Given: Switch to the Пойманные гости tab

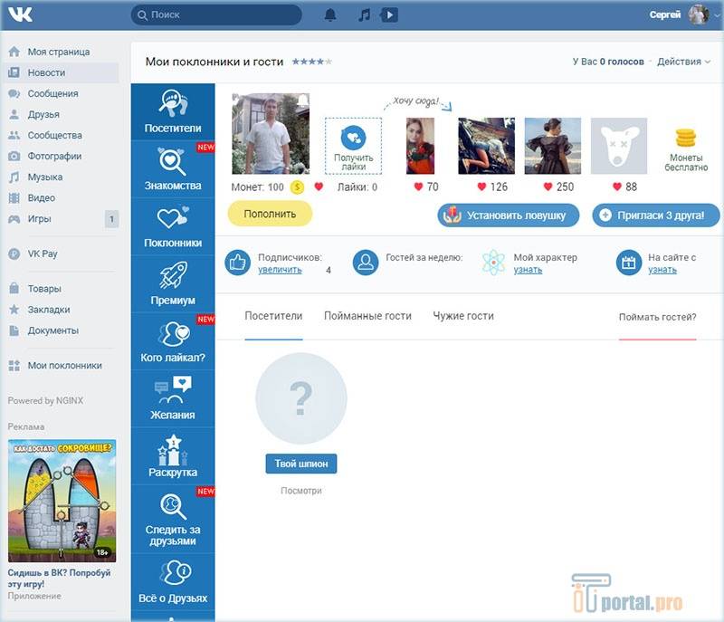Looking at the screenshot, I should coord(367,316).
